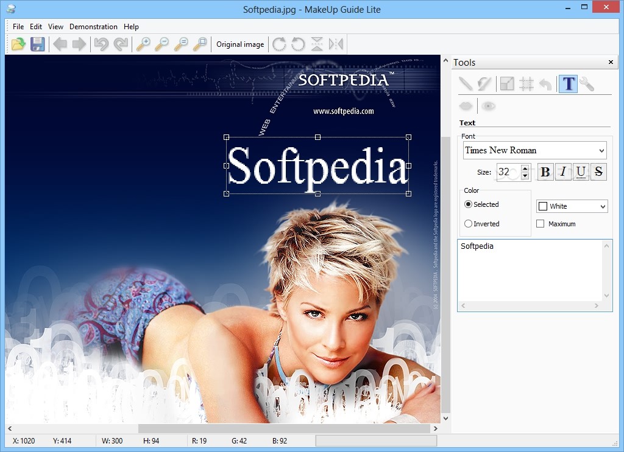Toggle the Original image view button

point(240,44)
